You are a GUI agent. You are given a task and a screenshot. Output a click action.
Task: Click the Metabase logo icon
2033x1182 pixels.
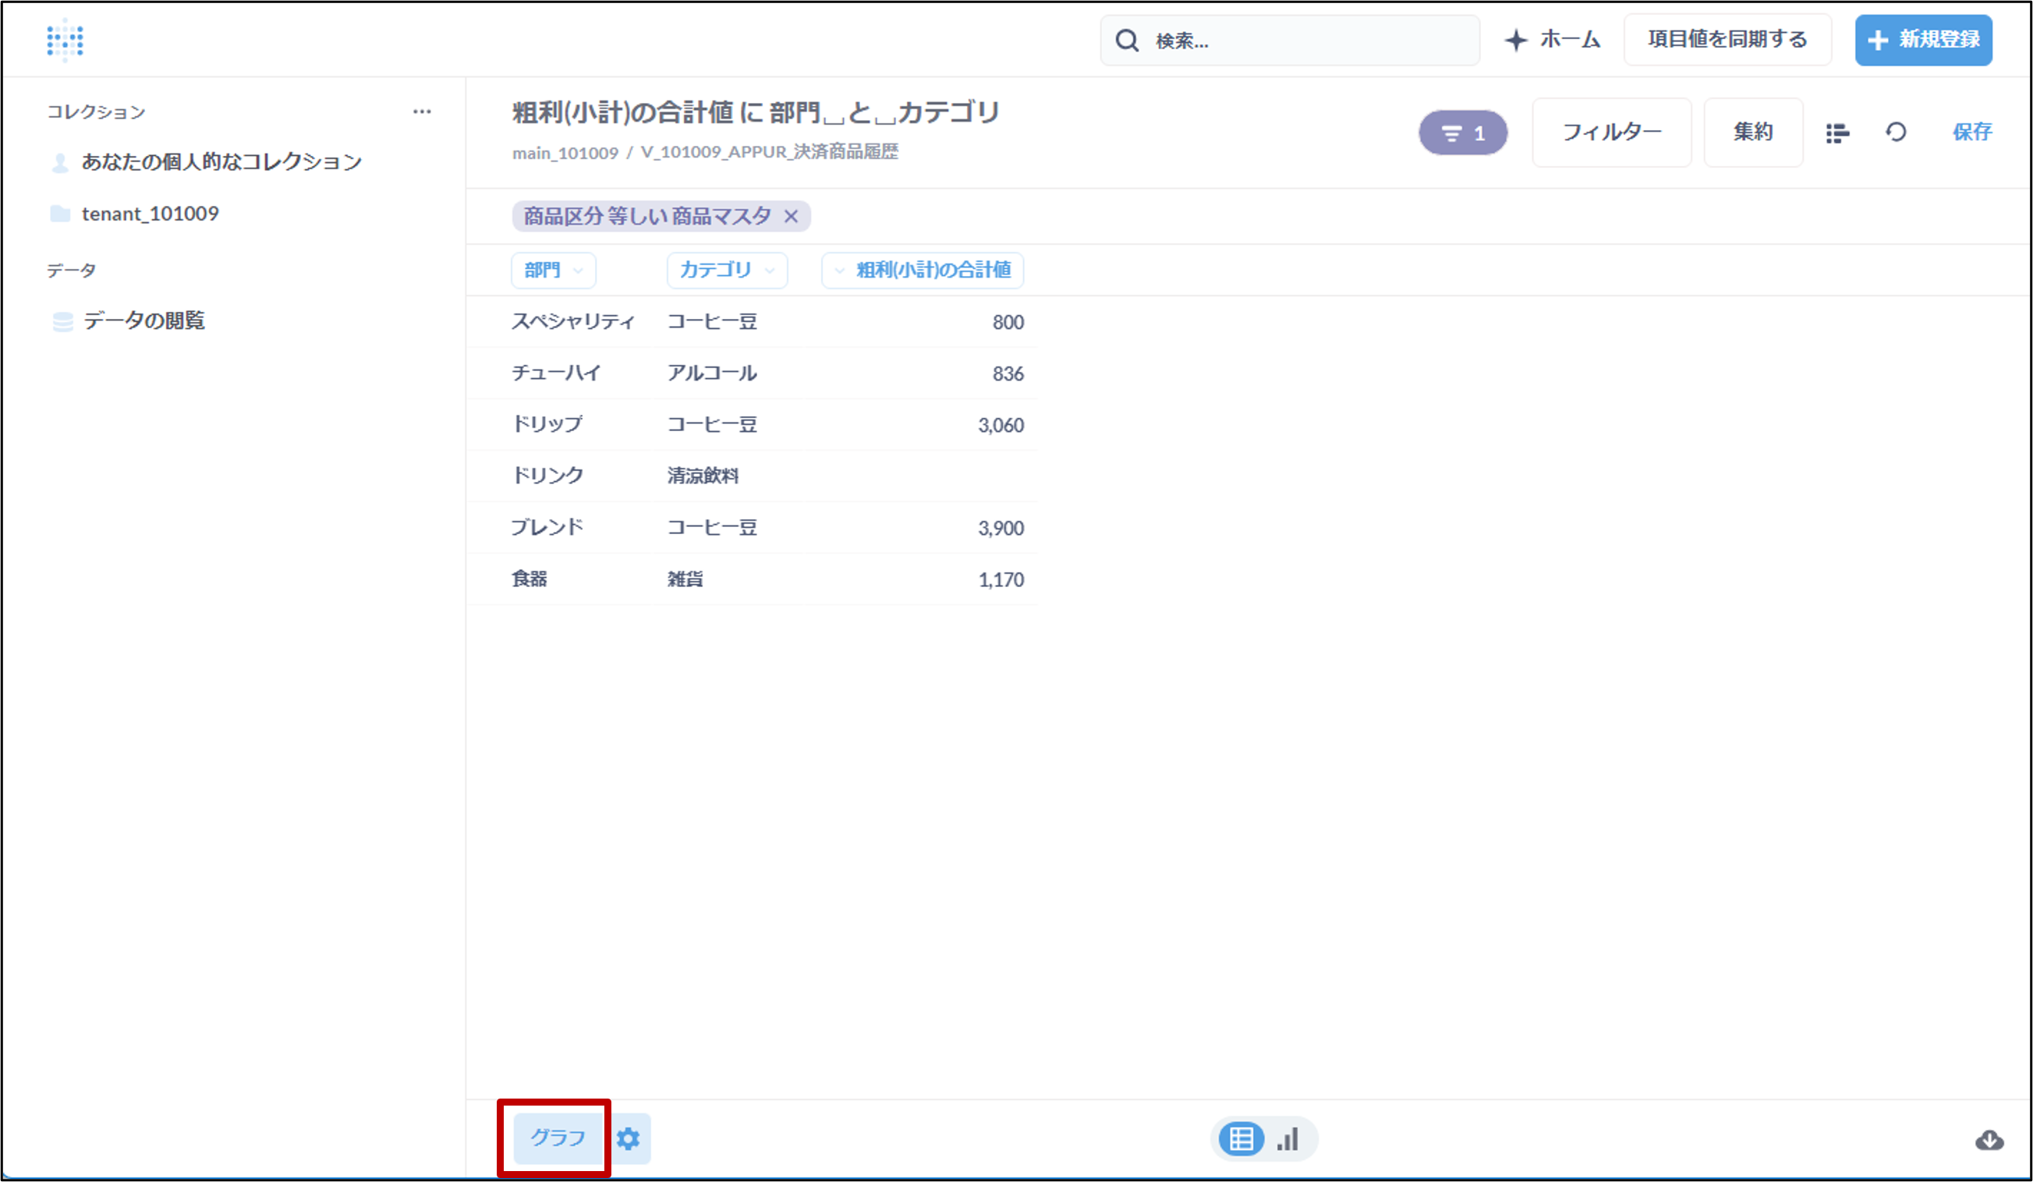(65, 40)
